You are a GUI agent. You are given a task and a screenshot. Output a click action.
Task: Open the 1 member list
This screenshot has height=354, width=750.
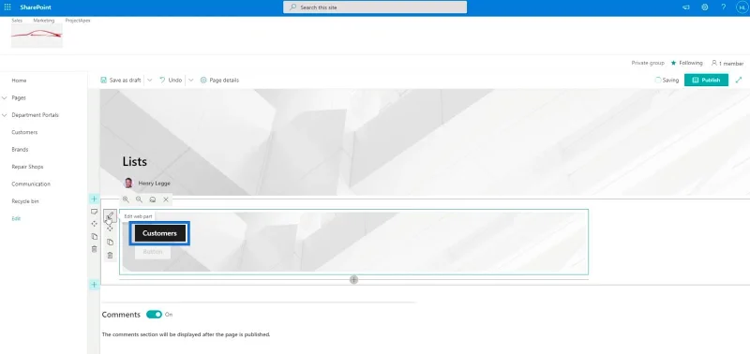727,63
